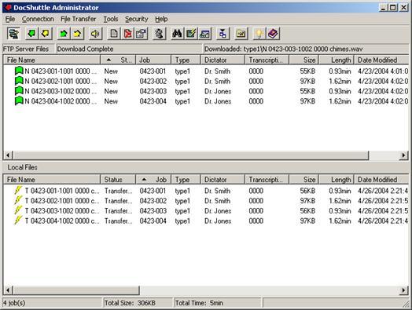Click FTP server pane horizontal scrollbar thumb
The width and height of the screenshot is (412, 310).
(x=191, y=155)
